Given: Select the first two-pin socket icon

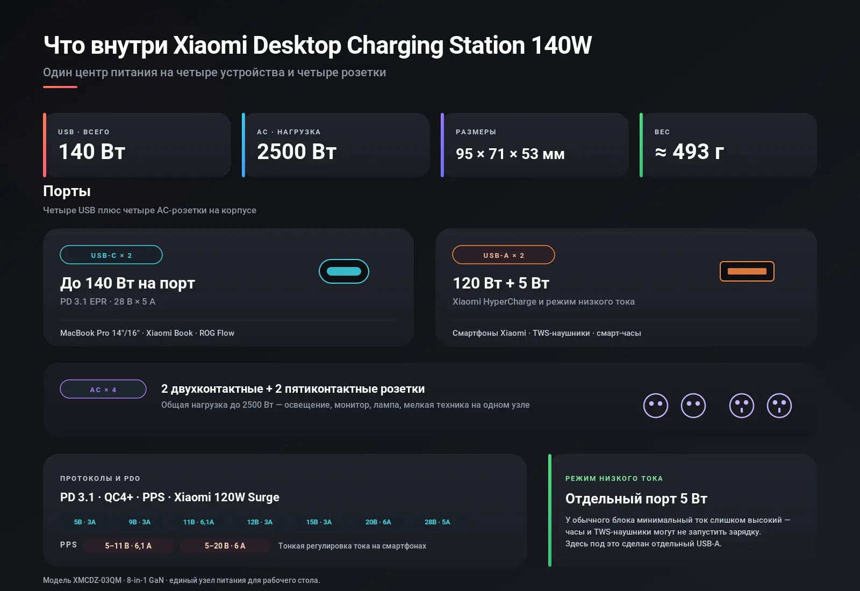Looking at the screenshot, I should point(656,406).
